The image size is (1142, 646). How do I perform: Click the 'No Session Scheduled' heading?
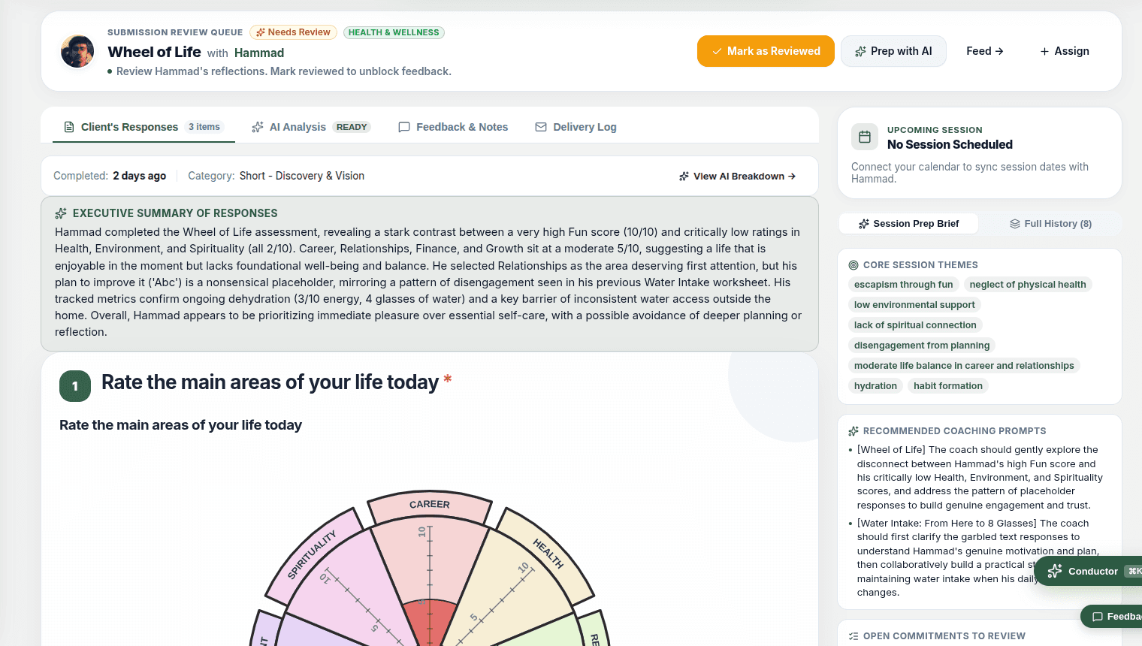tap(950, 145)
